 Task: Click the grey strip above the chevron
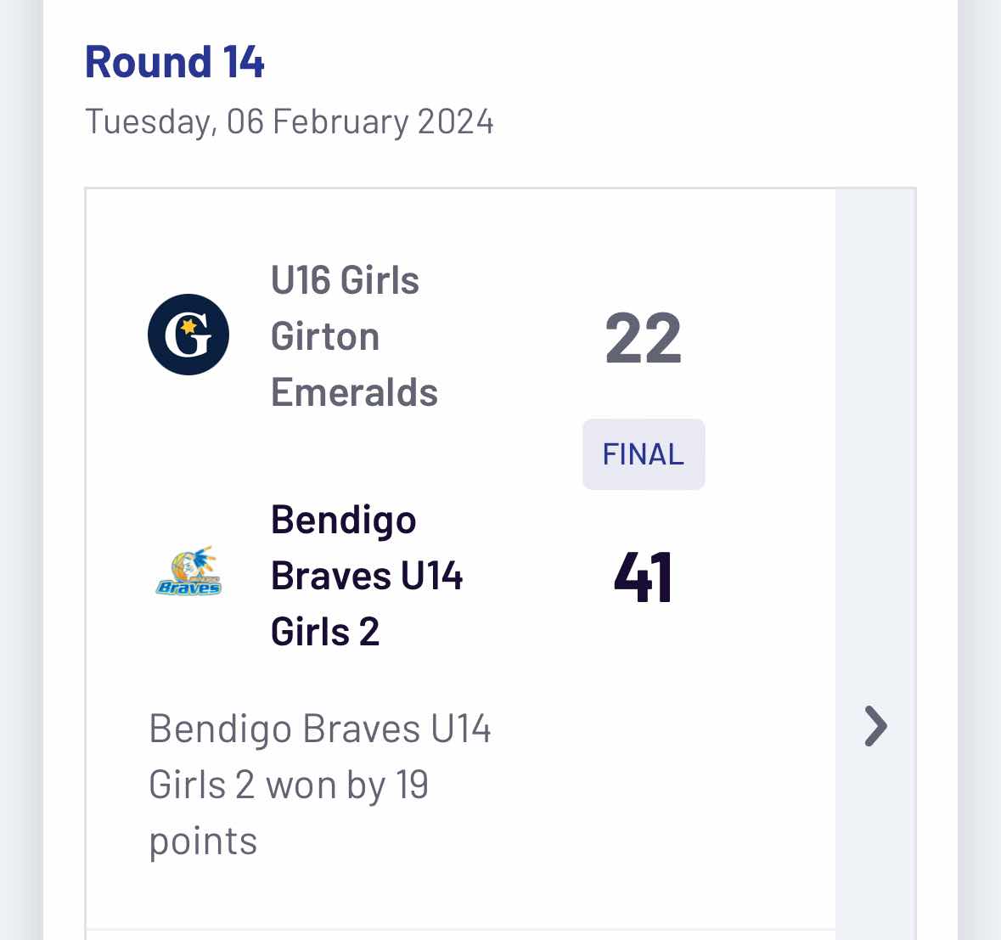click(875, 425)
